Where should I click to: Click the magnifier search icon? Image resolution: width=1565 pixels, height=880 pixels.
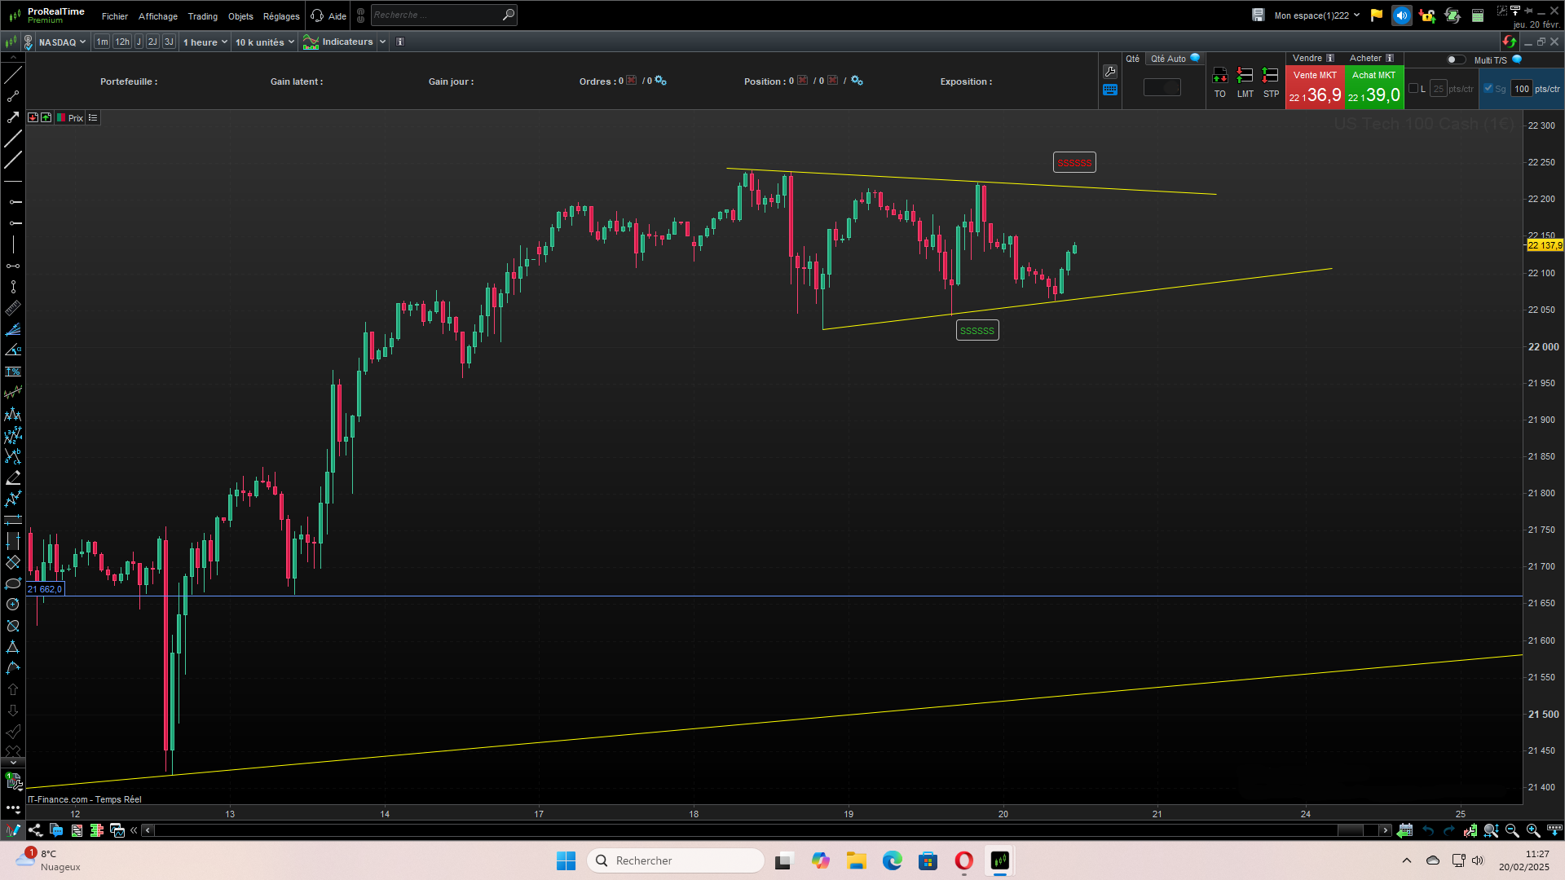point(508,15)
